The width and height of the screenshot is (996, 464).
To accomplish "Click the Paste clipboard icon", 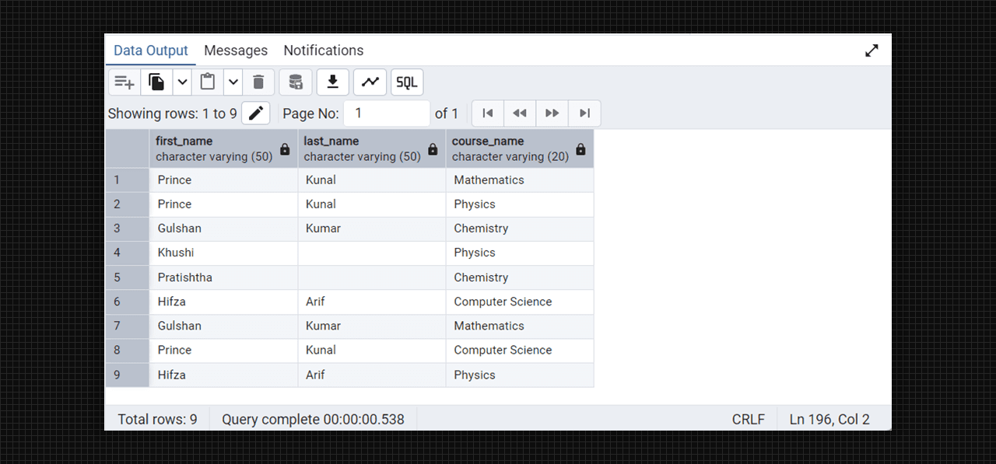I will (x=208, y=82).
